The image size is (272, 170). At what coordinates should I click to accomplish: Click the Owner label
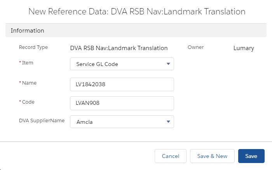pos(196,47)
